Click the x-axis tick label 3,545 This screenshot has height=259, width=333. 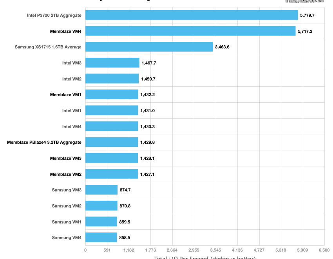point(215,250)
